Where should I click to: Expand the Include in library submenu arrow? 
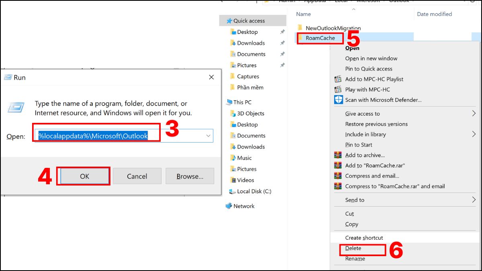[474, 134]
